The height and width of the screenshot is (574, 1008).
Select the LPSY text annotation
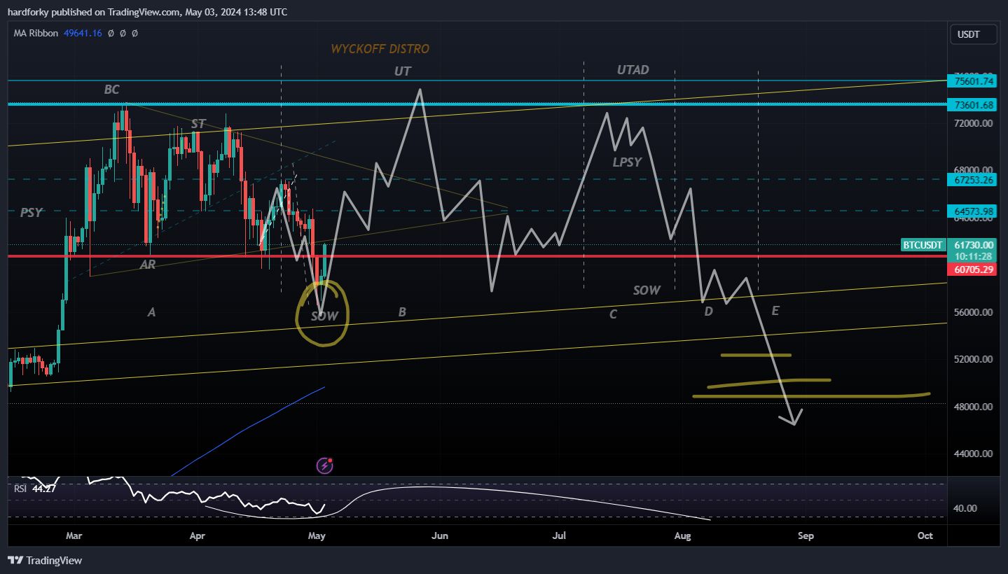coord(627,162)
